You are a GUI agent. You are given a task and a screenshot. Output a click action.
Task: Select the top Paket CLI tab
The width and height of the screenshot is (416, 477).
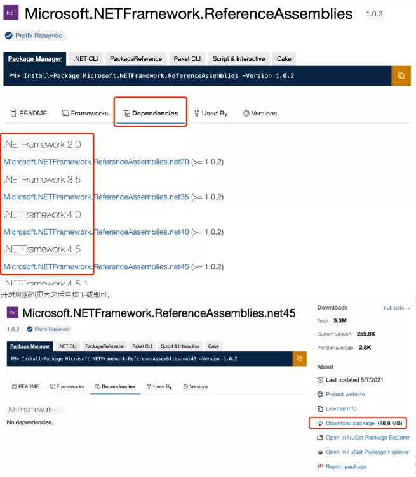(187, 59)
